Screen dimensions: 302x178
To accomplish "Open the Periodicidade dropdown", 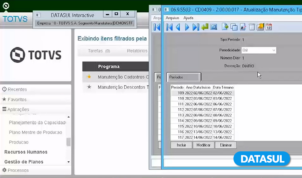I will click(x=274, y=50).
